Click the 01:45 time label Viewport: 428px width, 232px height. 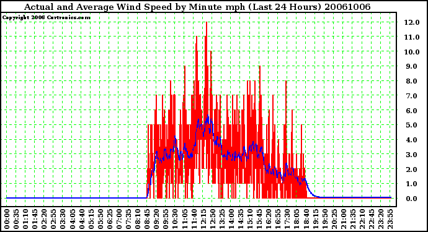[x=35, y=219]
